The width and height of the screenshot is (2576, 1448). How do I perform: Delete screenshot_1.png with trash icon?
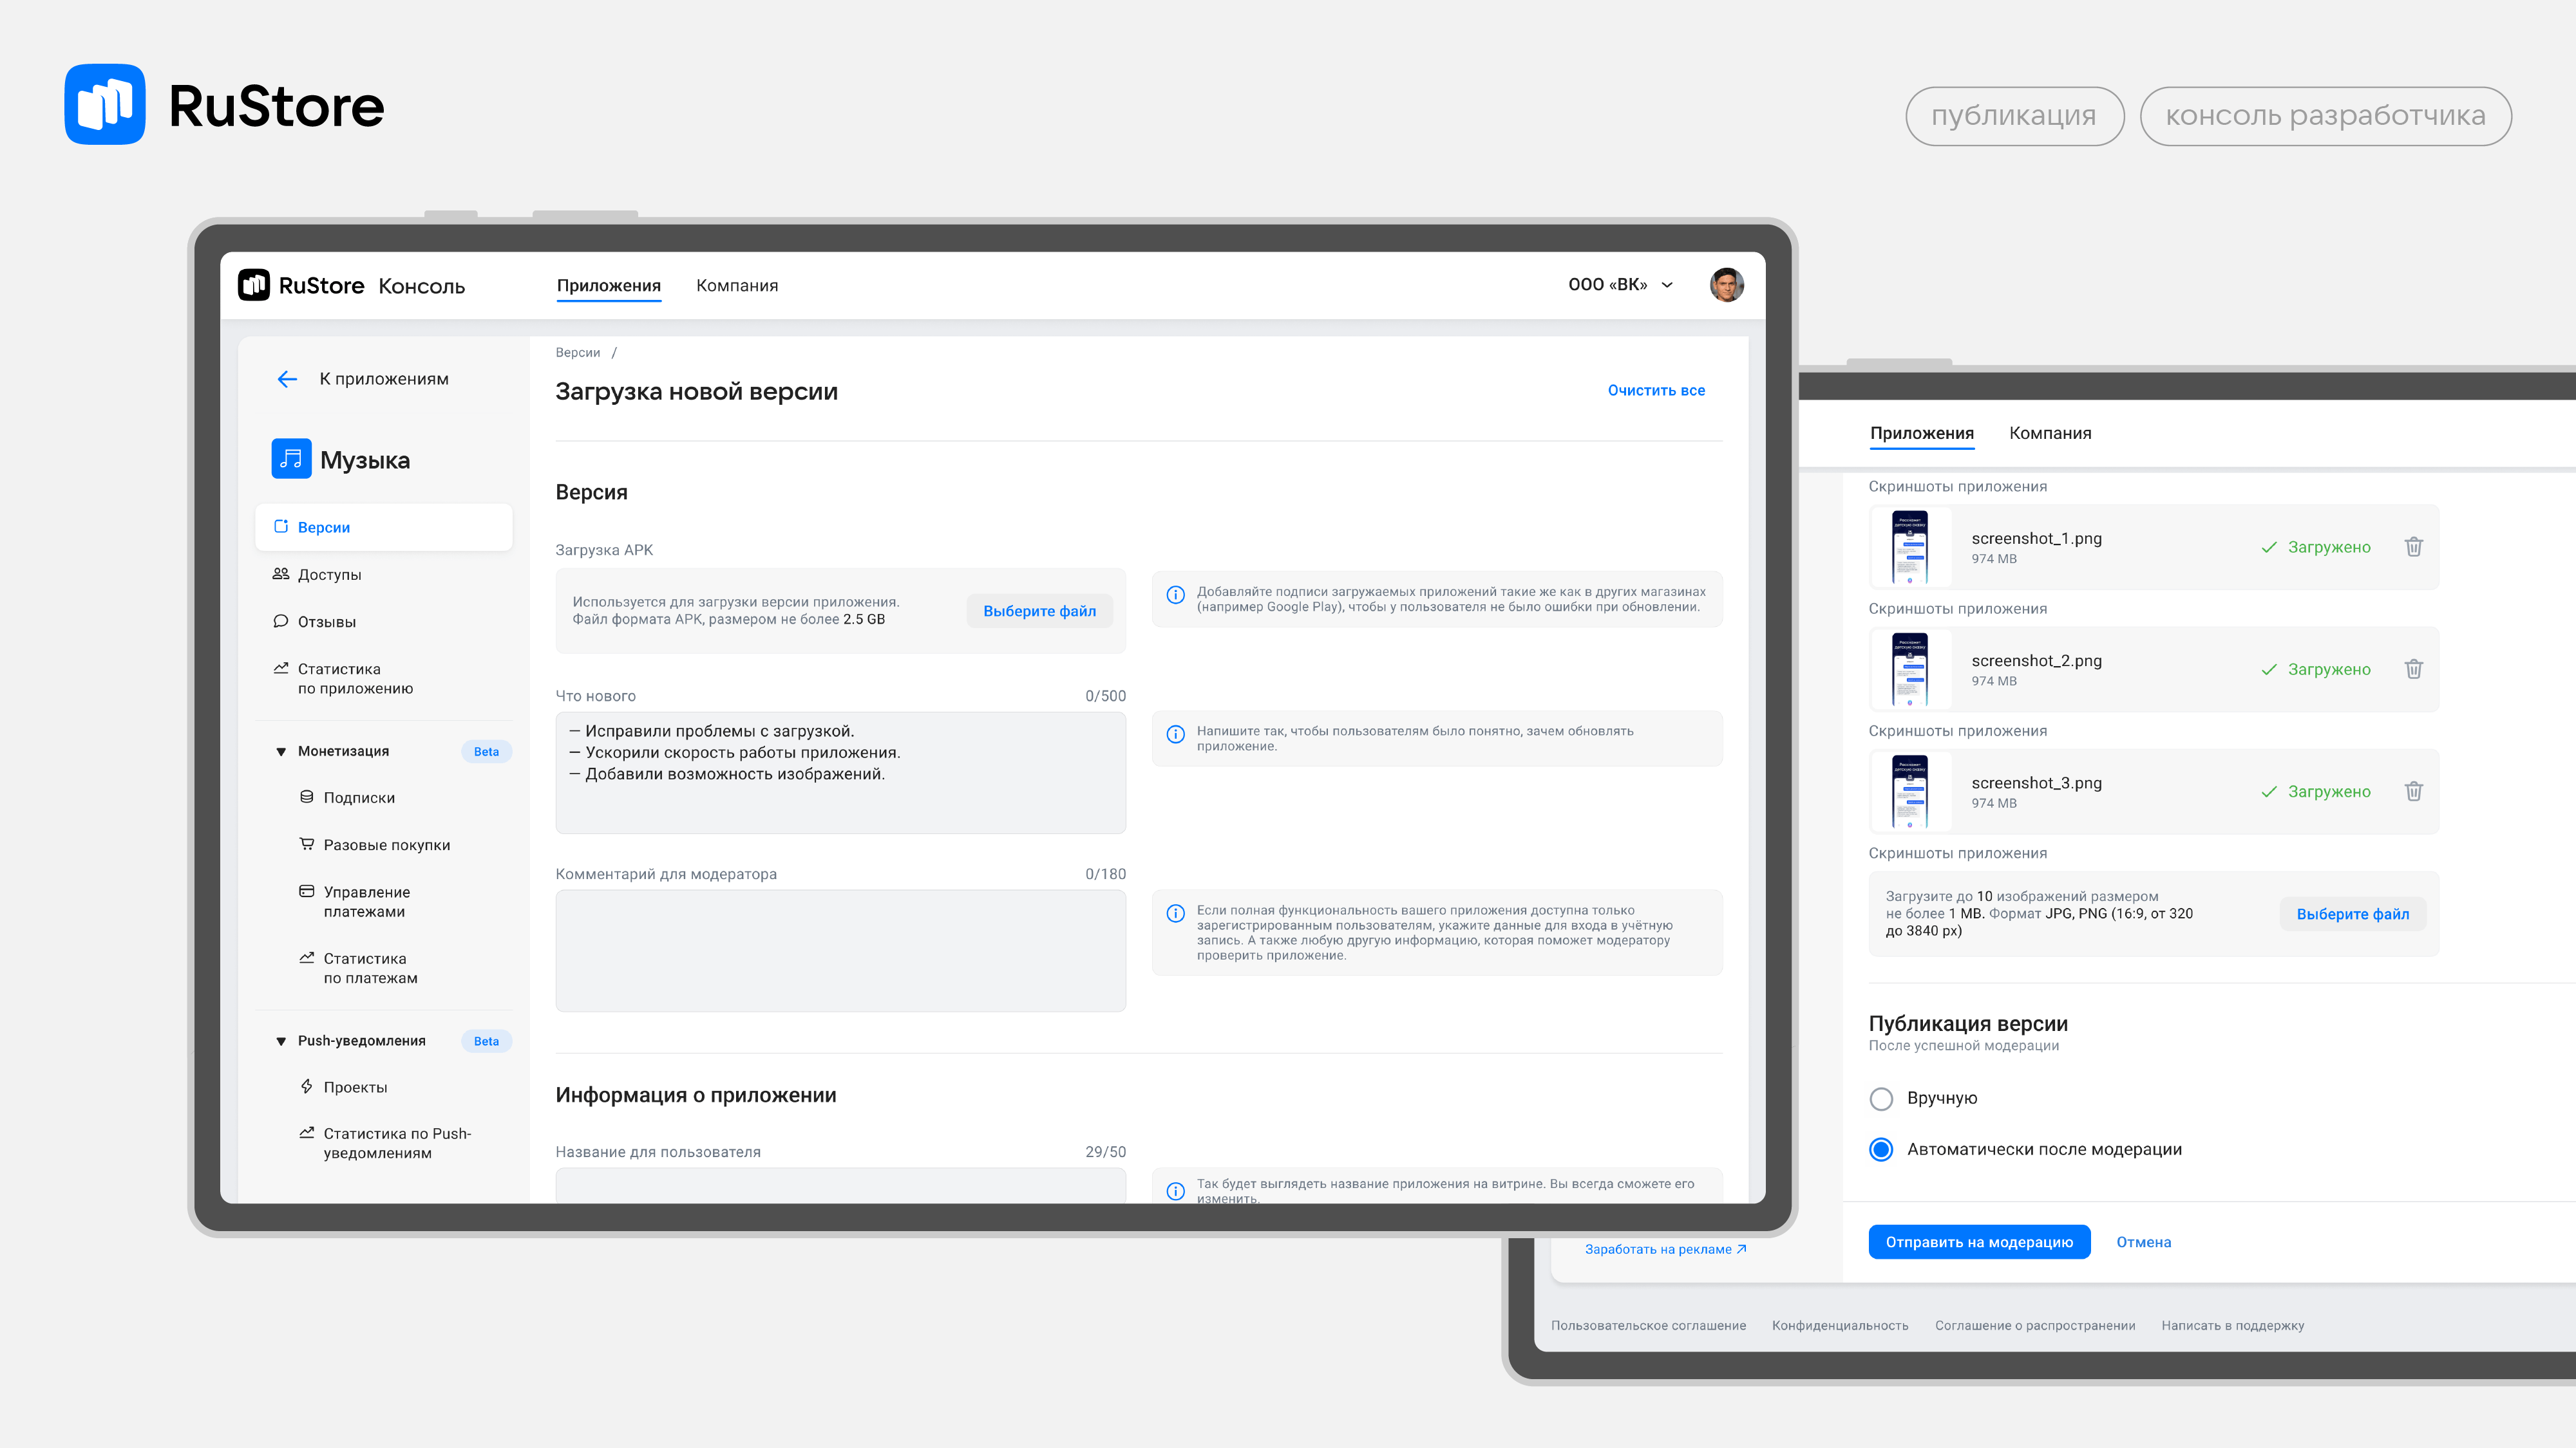point(2413,546)
